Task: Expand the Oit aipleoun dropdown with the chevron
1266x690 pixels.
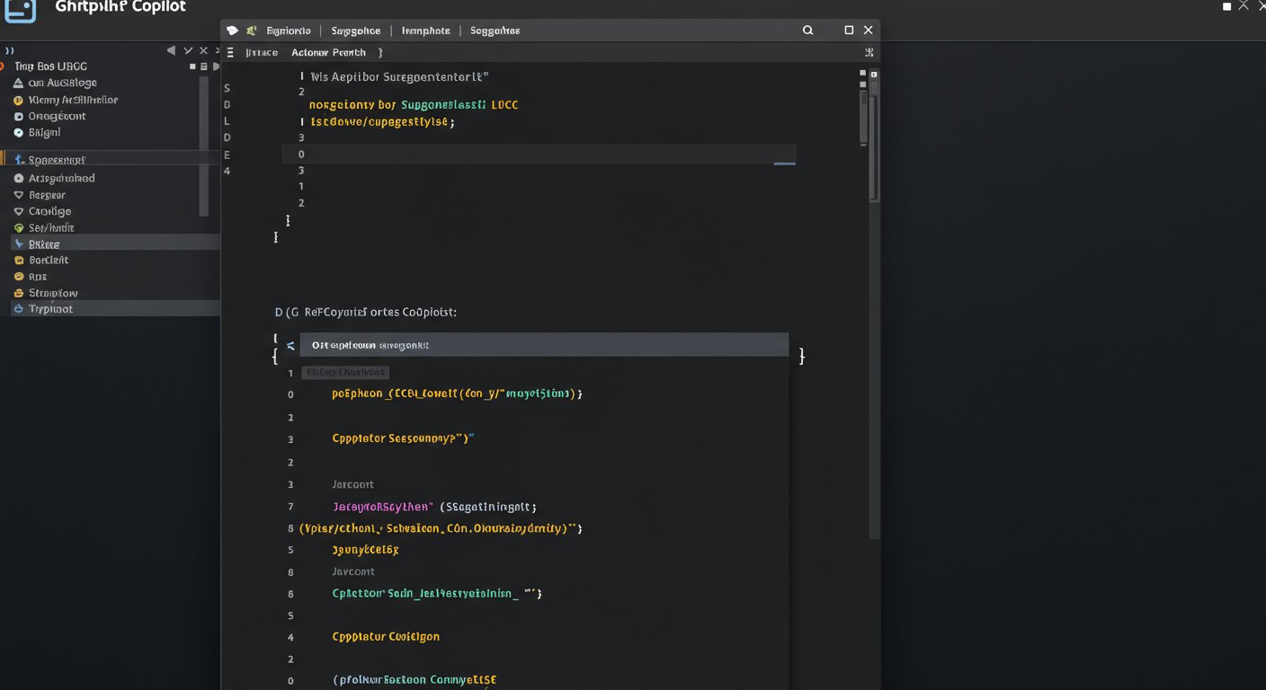Action: 290,345
